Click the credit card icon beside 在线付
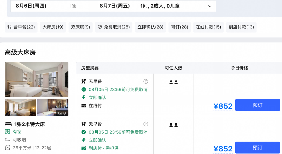The image size is (282, 154). (84, 106)
